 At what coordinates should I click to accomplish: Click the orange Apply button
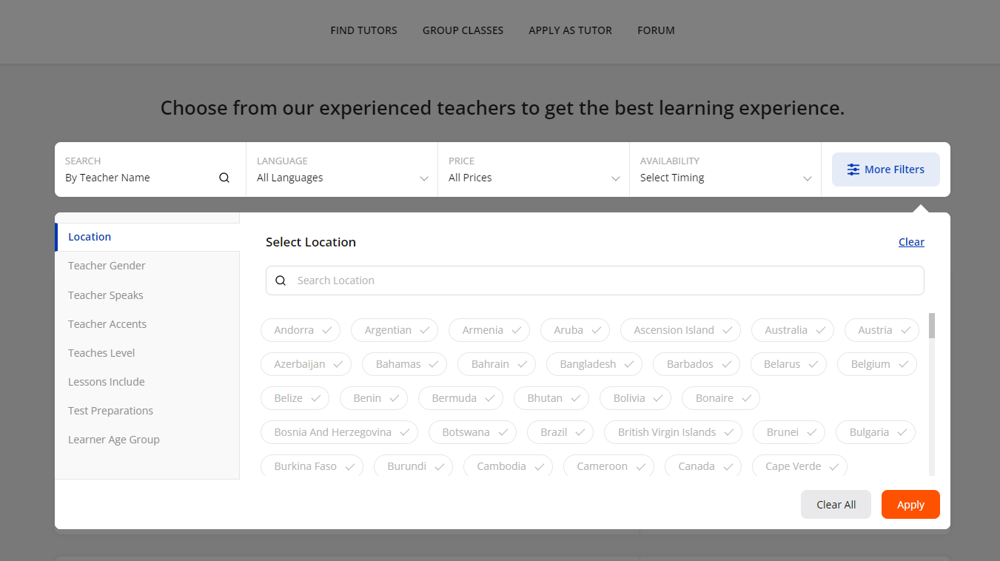tap(910, 505)
